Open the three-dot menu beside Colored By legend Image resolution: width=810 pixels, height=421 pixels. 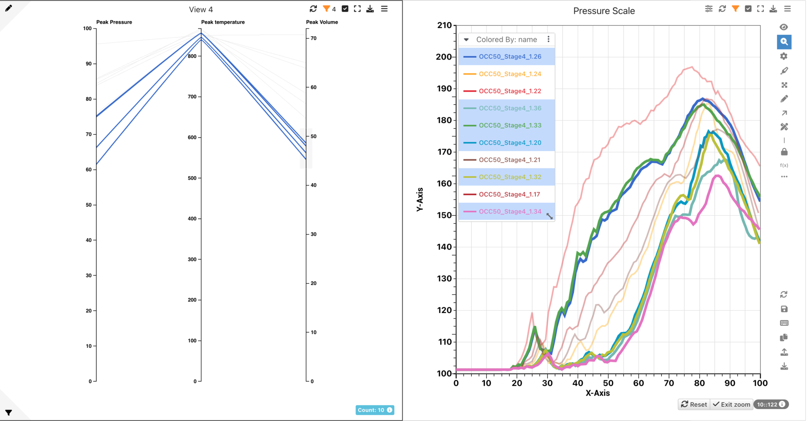click(549, 39)
